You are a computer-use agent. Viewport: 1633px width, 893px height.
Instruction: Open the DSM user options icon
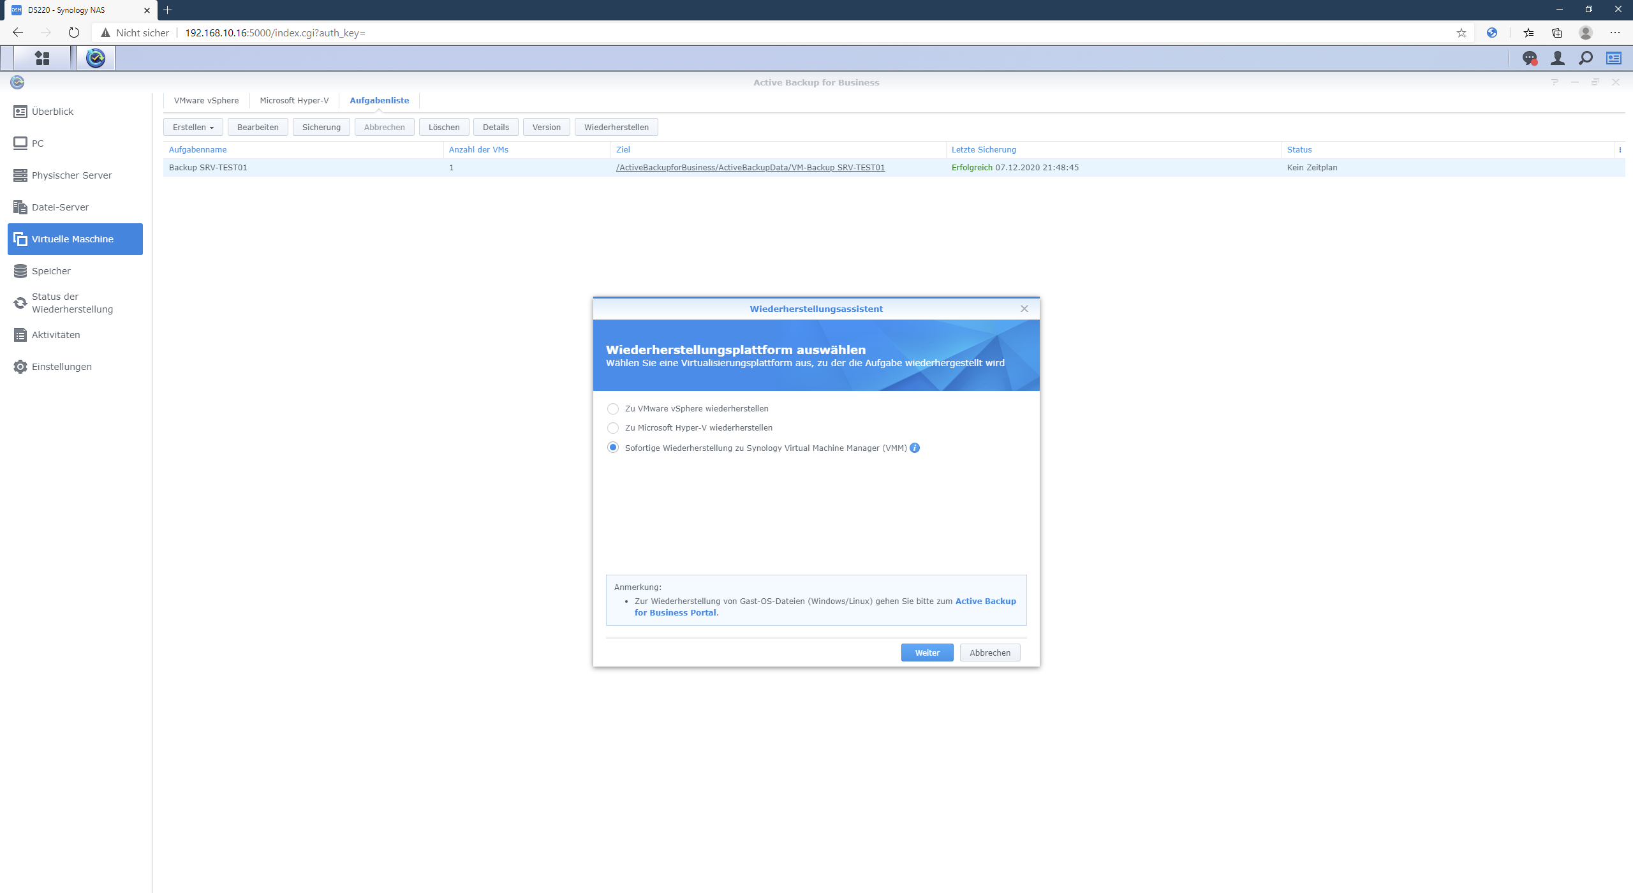point(1557,58)
